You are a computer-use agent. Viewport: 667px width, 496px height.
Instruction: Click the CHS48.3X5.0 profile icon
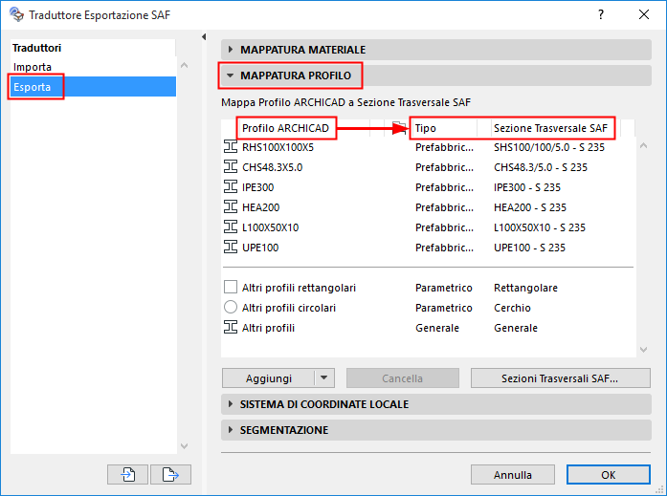(x=231, y=167)
